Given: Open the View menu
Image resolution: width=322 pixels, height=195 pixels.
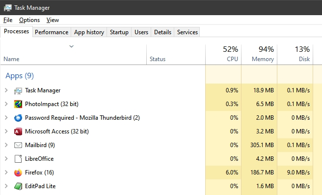Looking at the screenshot, I should point(53,20).
